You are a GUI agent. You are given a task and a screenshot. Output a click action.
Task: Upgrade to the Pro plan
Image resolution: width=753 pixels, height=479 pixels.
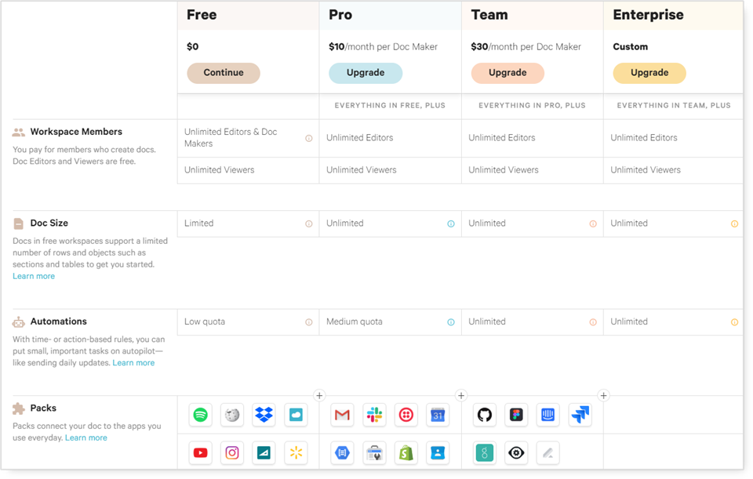coord(366,71)
